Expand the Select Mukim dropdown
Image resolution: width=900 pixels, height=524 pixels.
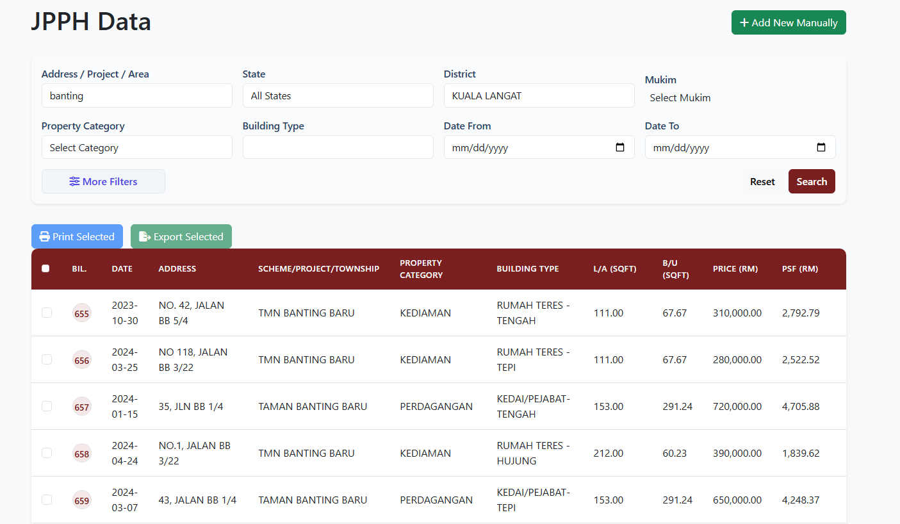739,98
